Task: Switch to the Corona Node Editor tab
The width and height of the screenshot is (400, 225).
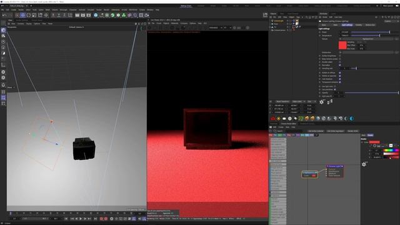Action: 288,124
